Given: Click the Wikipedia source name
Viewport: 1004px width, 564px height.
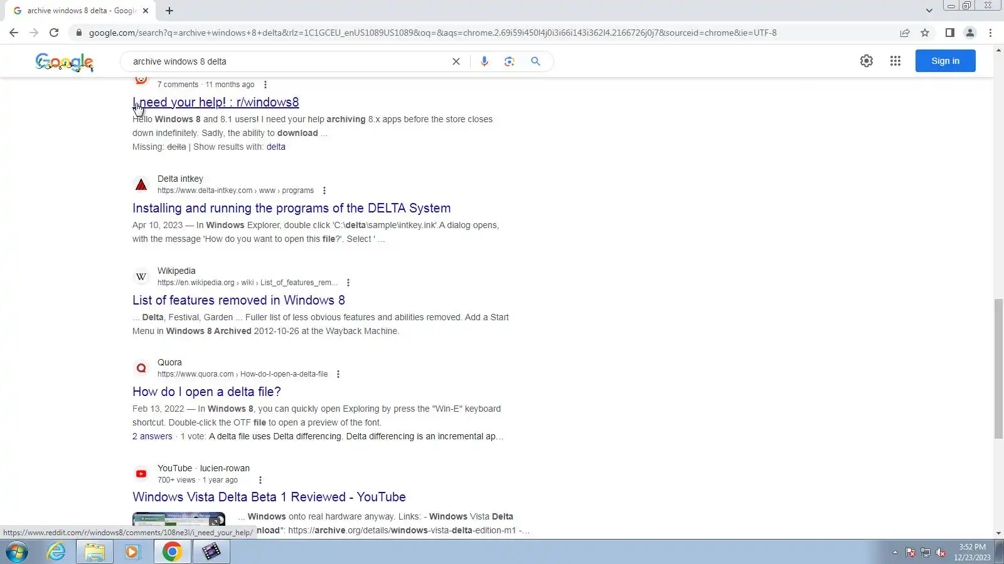Looking at the screenshot, I should [176, 271].
